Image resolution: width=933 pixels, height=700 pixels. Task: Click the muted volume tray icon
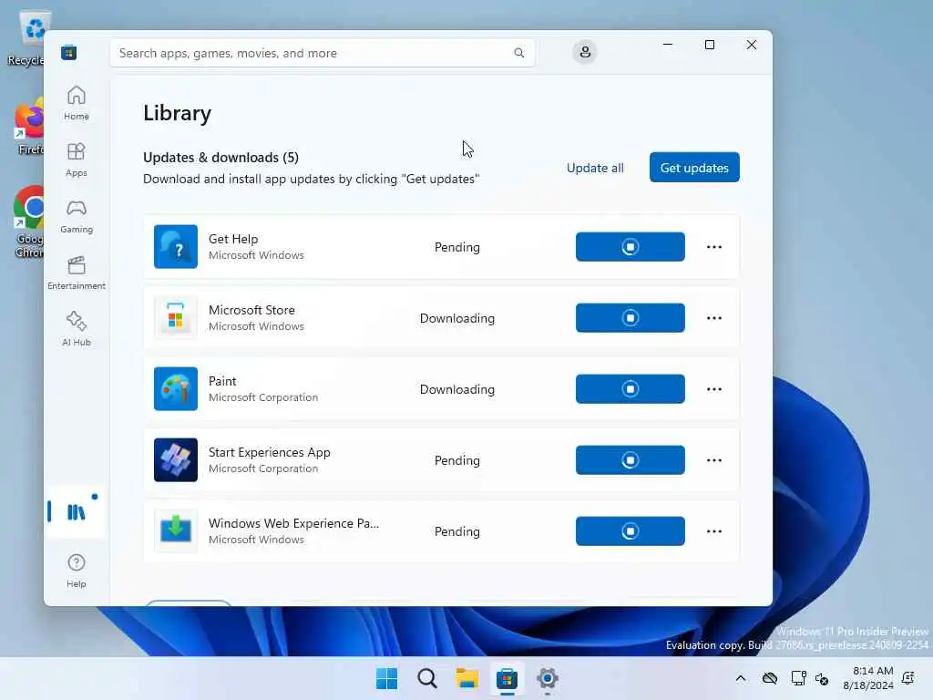point(823,678)
